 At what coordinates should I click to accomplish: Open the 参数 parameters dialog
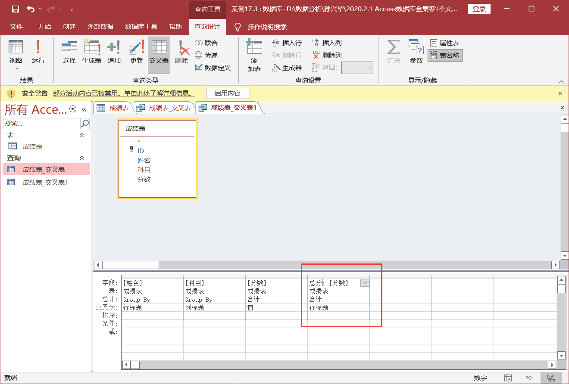[416, 52]
